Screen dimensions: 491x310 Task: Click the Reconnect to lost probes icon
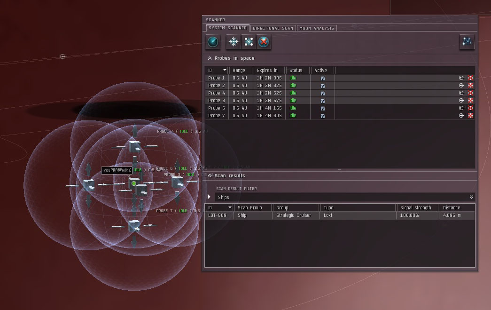coord(249,42)
